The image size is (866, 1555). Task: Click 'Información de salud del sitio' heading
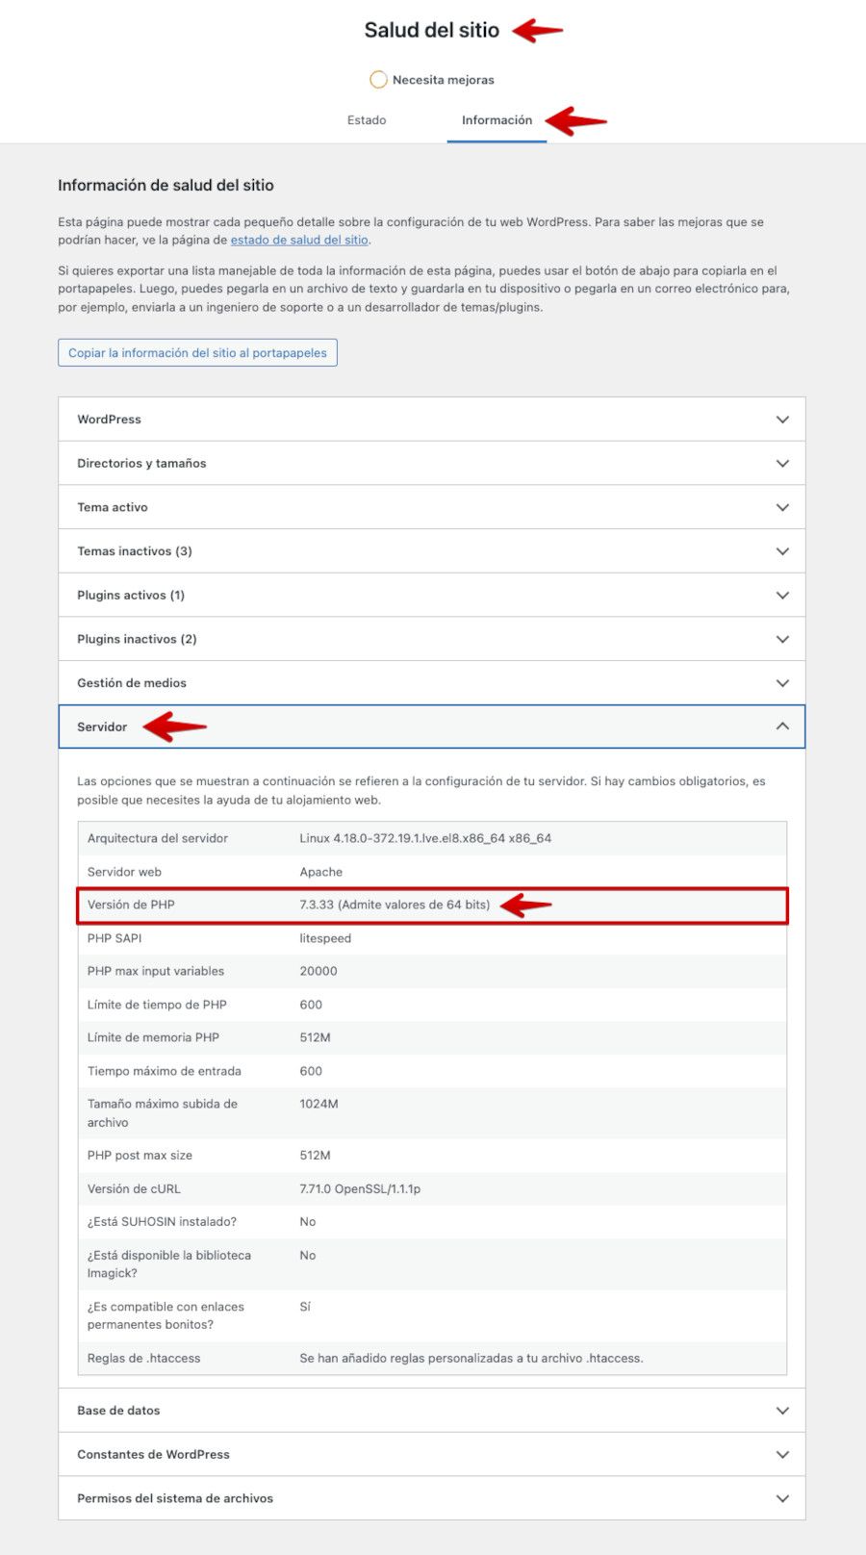pyautogui.click(x=166, y=185)
